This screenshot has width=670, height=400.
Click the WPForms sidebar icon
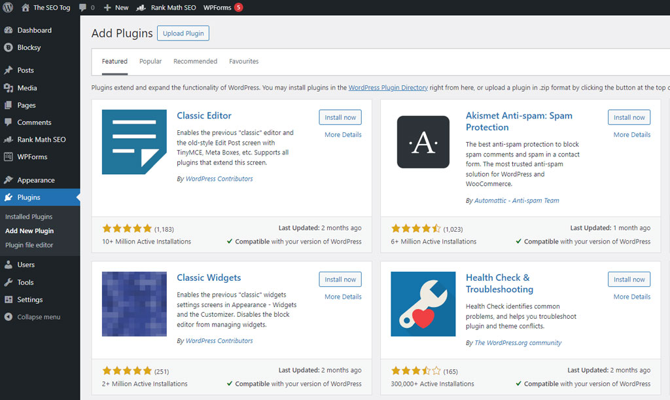[x=8, y=157]
